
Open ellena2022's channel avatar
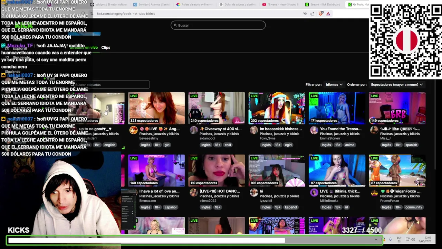pyautogui.click(x=193, y=193)
